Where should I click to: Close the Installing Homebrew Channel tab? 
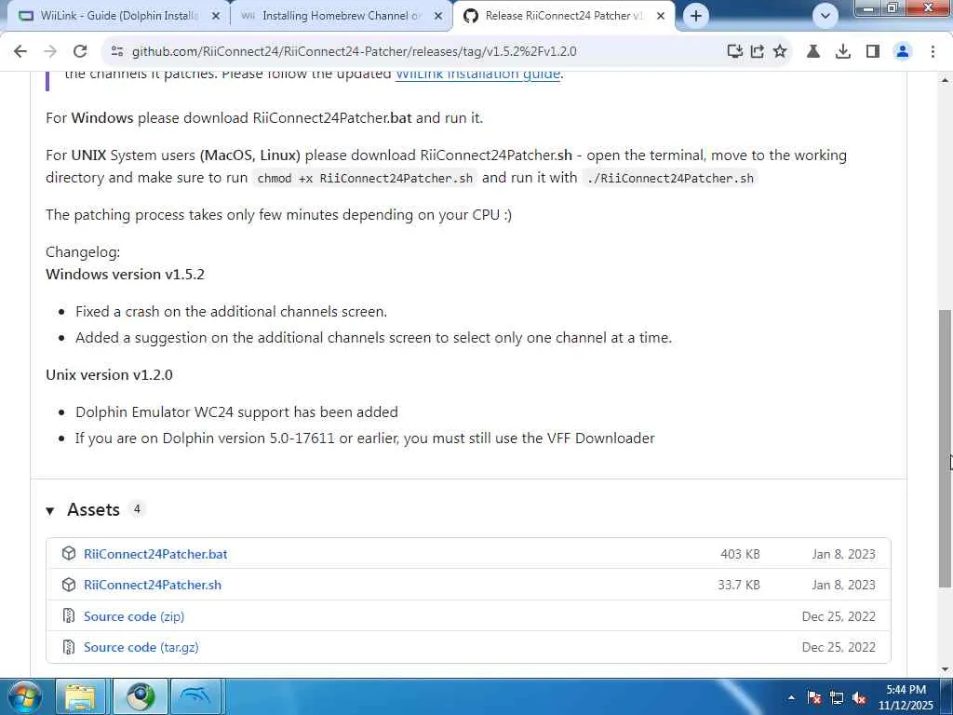(x=438, y=17)
